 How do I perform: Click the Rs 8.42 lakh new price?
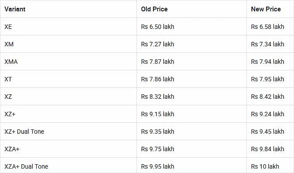268,97
